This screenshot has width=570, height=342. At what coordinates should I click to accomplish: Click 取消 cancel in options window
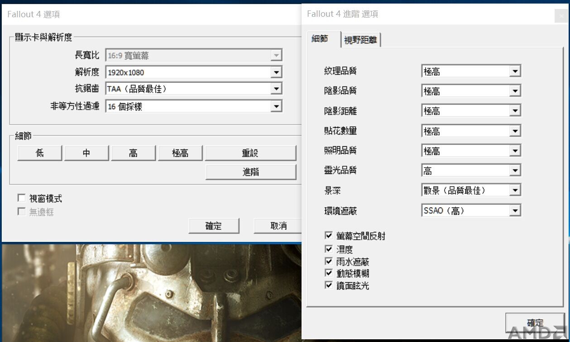[x=278, y=226]
